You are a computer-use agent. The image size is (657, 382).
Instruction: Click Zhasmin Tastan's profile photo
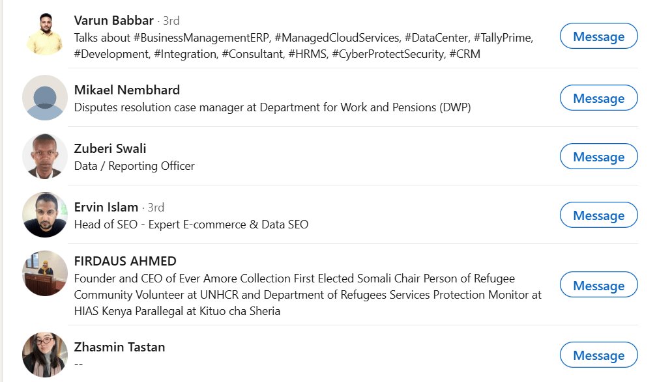[x=45, y=355]
